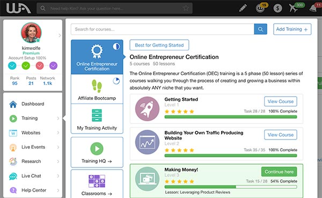Click the Live Events icon
The image size is (322, 198).
(13, 148)
